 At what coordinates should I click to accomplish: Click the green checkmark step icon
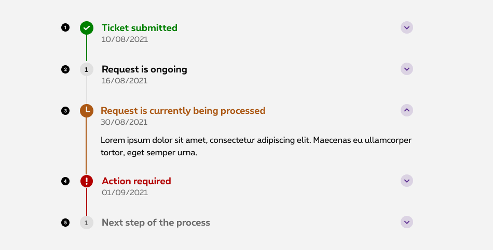pyautogui.click(x=87, y=28)
